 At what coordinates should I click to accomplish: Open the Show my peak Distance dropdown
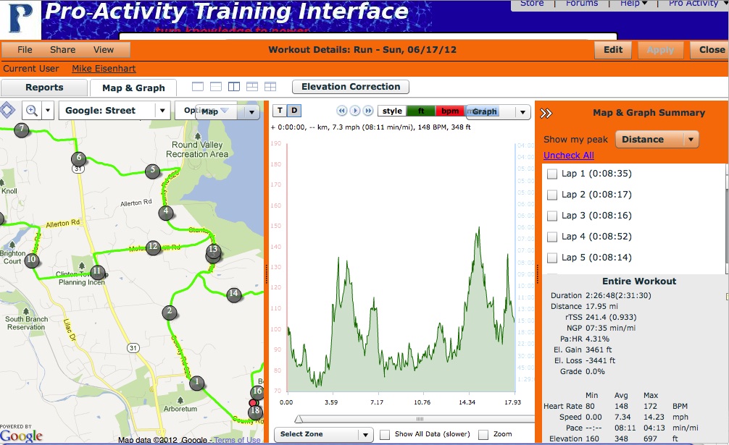pyautogui.click(x=657, y=139)
